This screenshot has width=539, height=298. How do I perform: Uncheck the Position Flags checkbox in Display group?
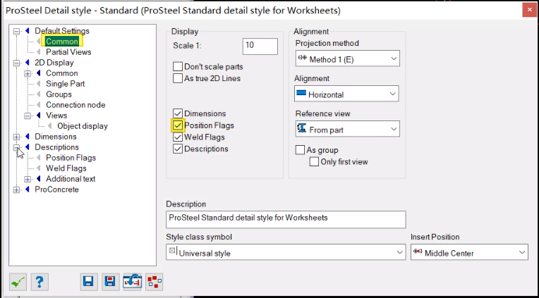[x=178, y=125]
